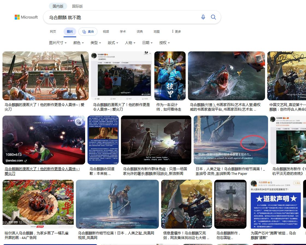Click the Microsoft logo
306x245 pixels.
26,17
